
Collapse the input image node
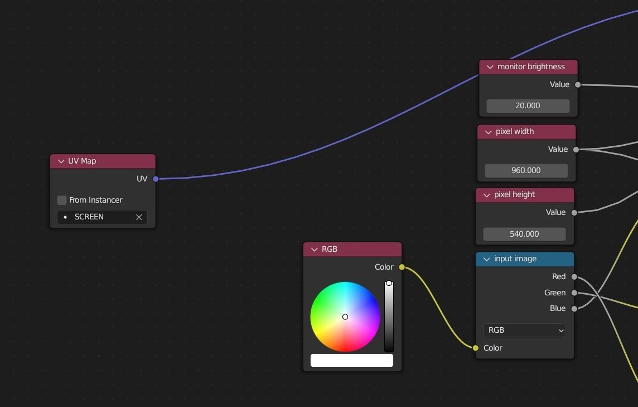(487, 259)
